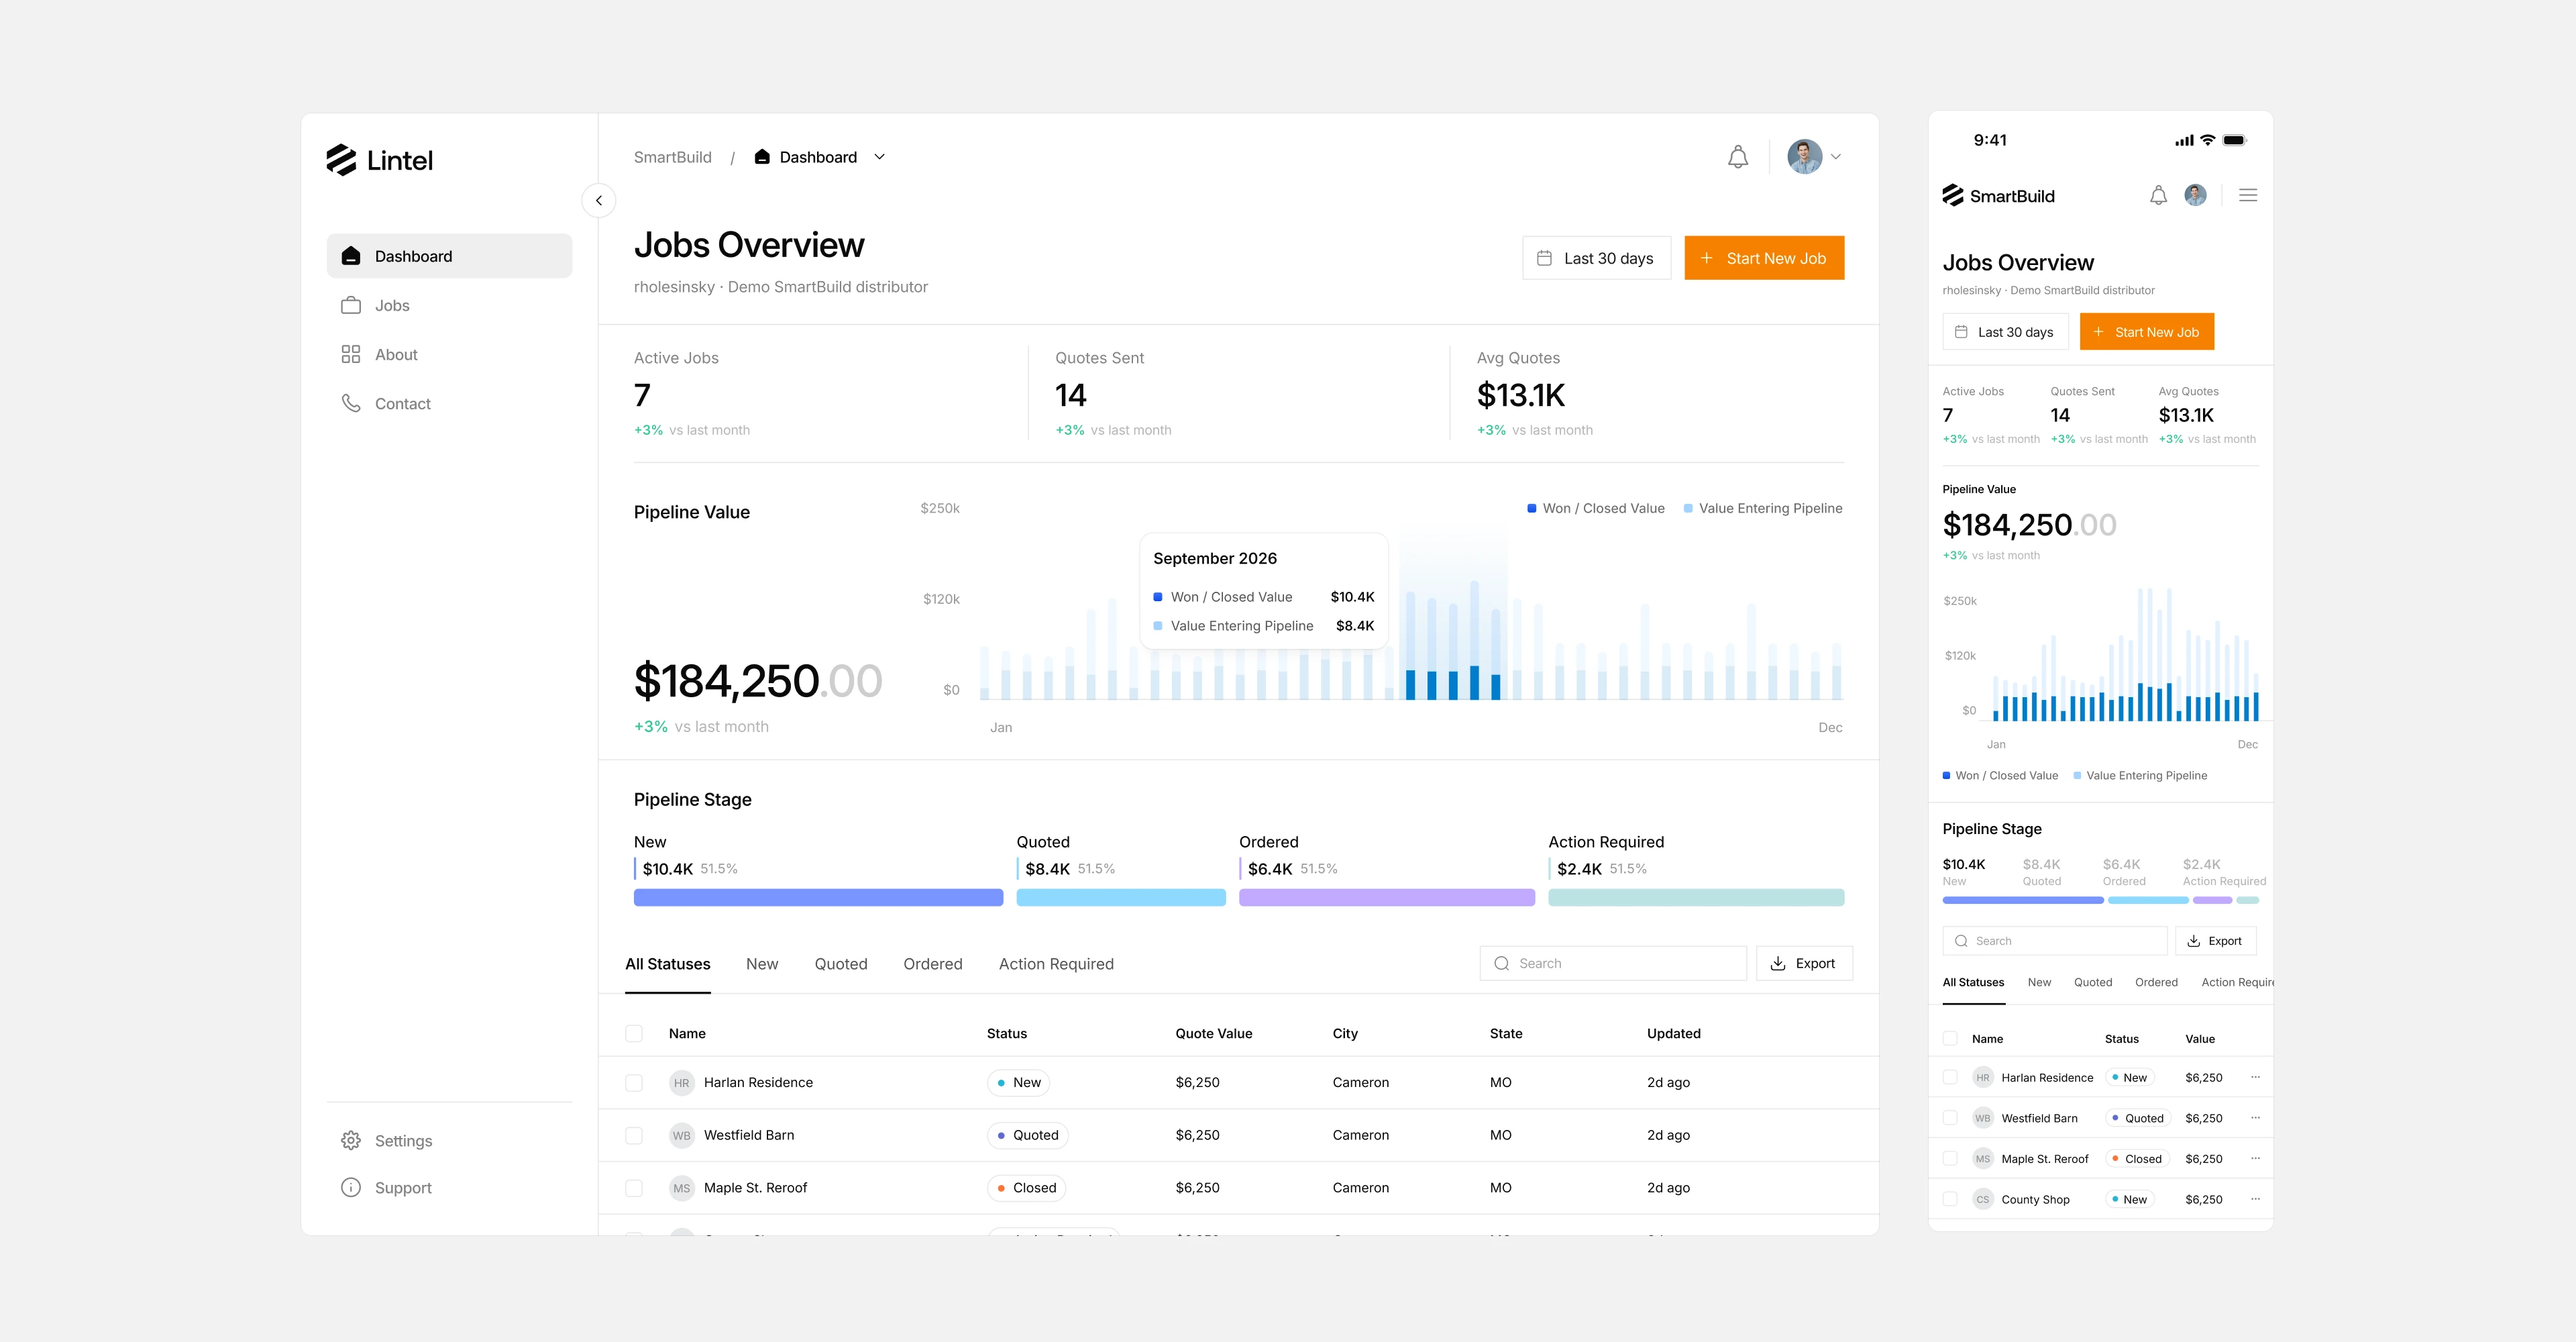Check the desktop Harlan Residence row checkbox
The height and width of the screenshot is (1342, 2576).
tap(634, 1082)
